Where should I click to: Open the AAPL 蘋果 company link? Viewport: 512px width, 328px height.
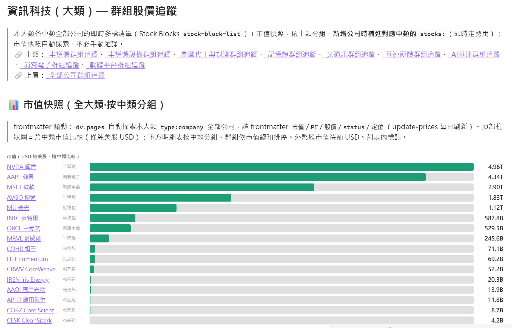click(x=20, y=177)
